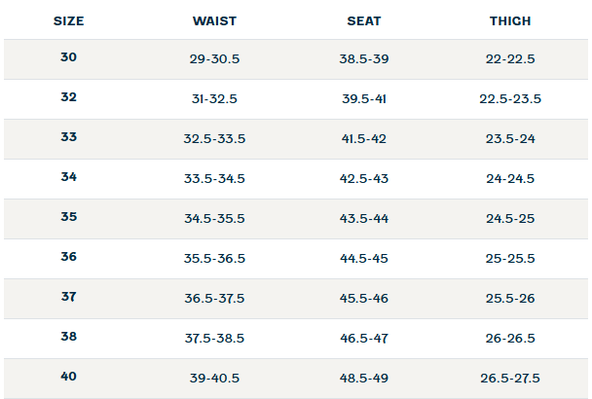The height and width of the screenshot is (399, 592).
Task: Select the size 30 row label
Action: click(x=68, y=58)
